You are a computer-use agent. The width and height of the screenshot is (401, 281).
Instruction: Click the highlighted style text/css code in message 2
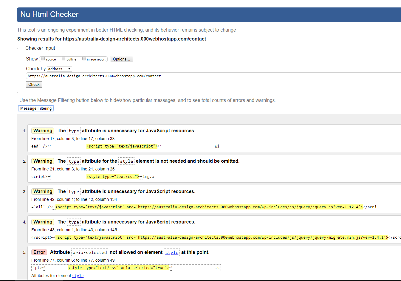[113, 177]
